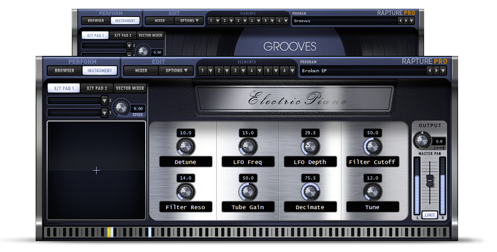Open the Options dropdown in the front window
This screenshot has height=252, width=497.
coord(176,70)
